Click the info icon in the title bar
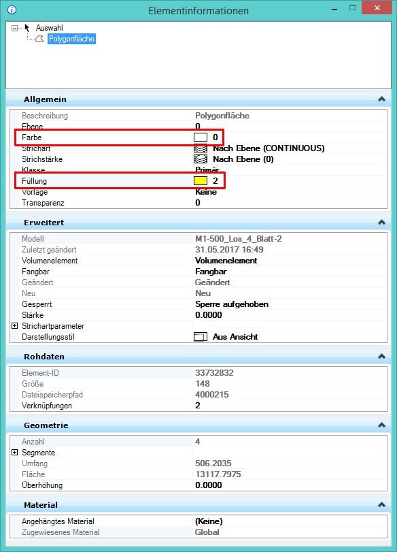 (x=12, y=10)
